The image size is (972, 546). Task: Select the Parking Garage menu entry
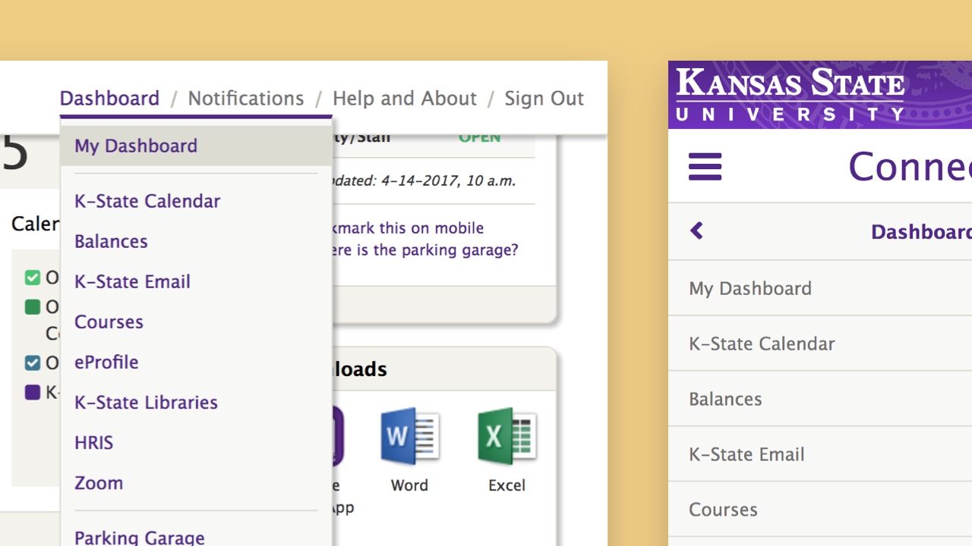(139, 537)
